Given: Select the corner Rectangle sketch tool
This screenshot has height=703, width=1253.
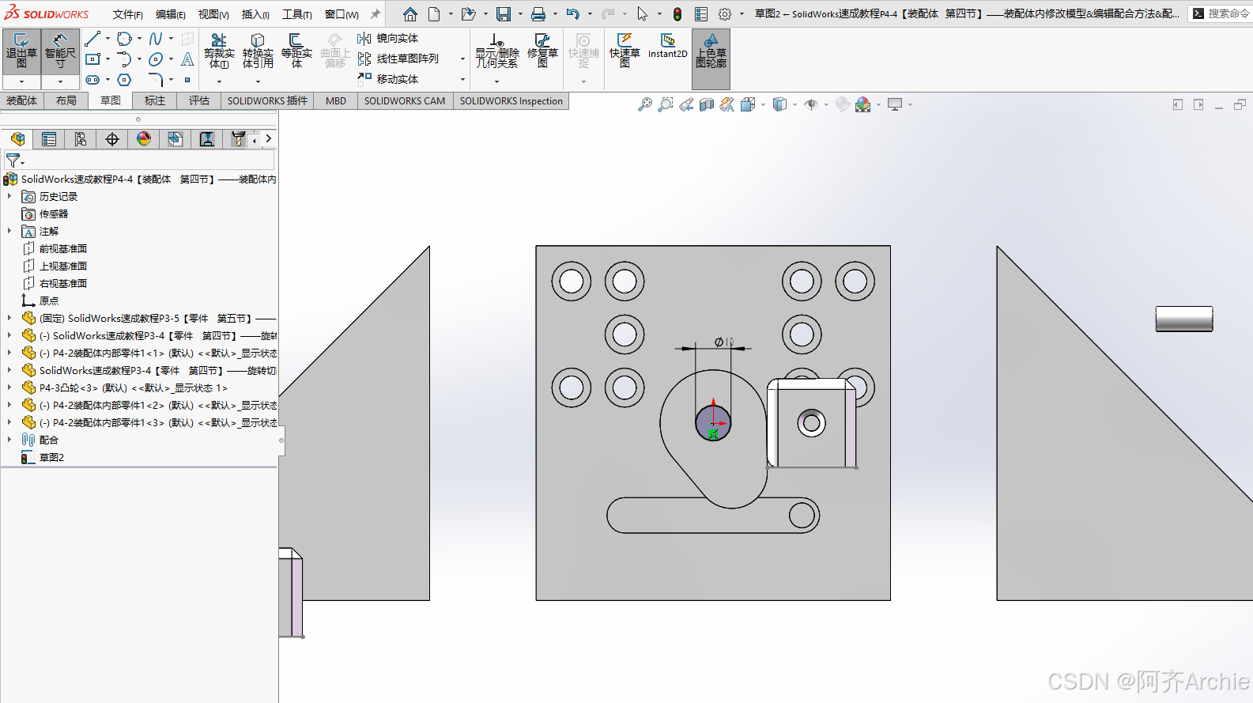Looking at the screenshot, I should tap(92, 59).
